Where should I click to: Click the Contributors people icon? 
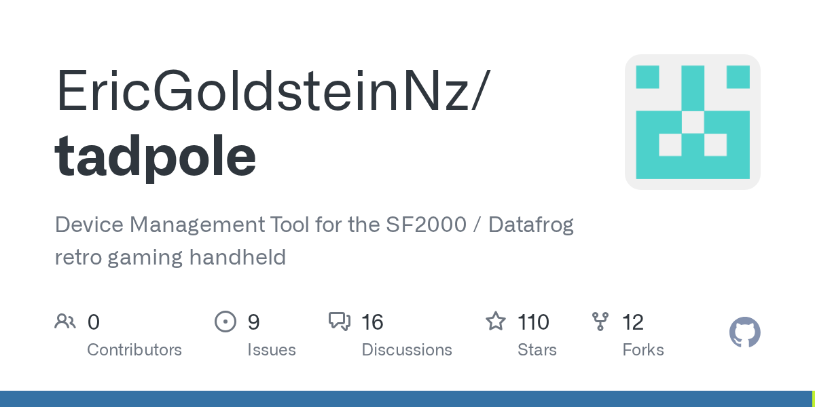pyautogui.click(x=65, y=322)
